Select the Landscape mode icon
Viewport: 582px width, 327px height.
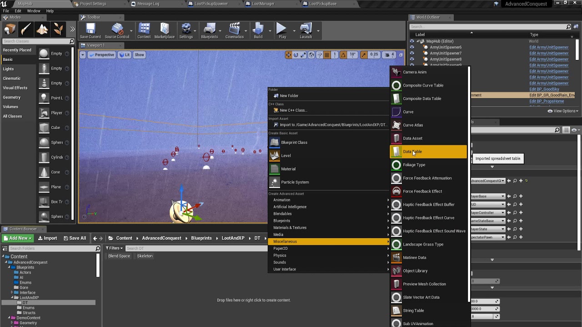[x=42, y=30]
